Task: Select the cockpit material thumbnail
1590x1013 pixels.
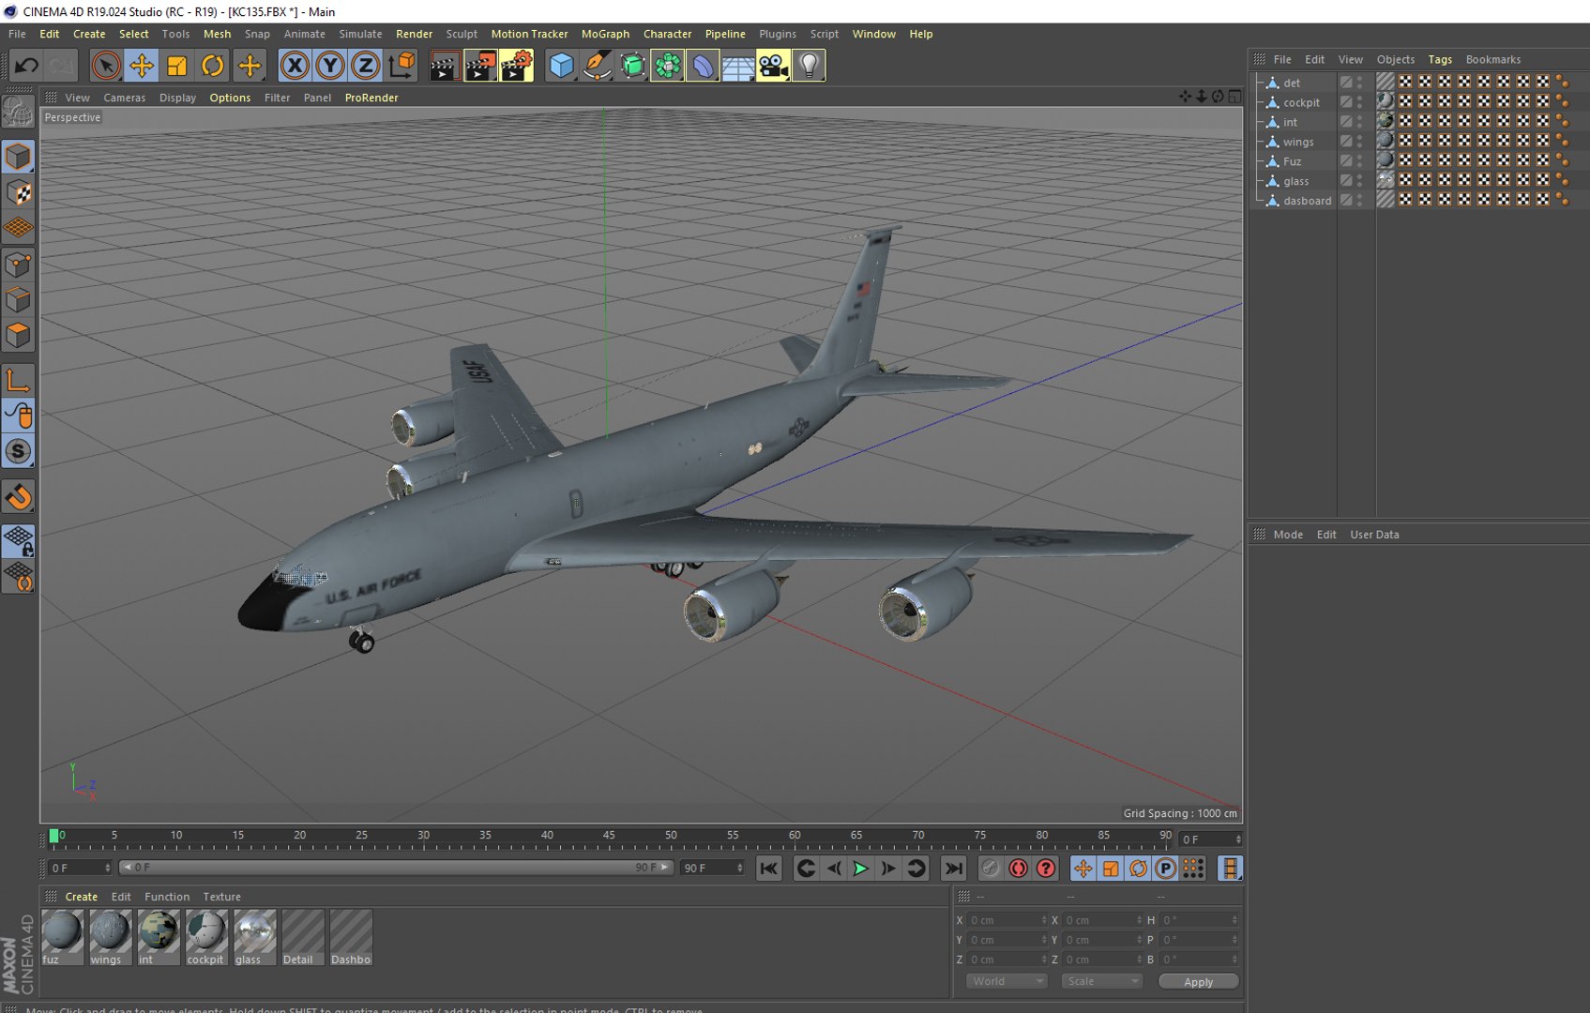Action: click(x=205, y=937)
